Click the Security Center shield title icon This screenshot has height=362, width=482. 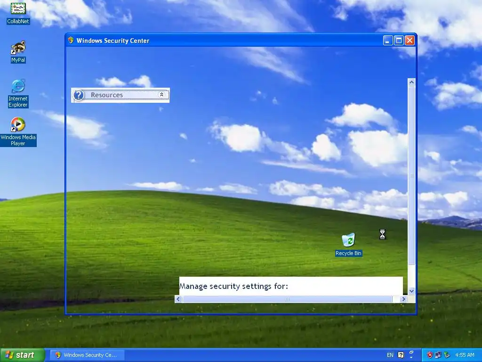[x=71, y=41]
